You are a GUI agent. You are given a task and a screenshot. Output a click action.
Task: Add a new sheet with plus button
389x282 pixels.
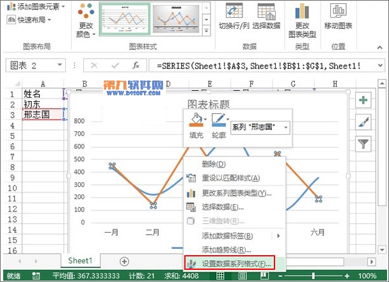(124, 262)
